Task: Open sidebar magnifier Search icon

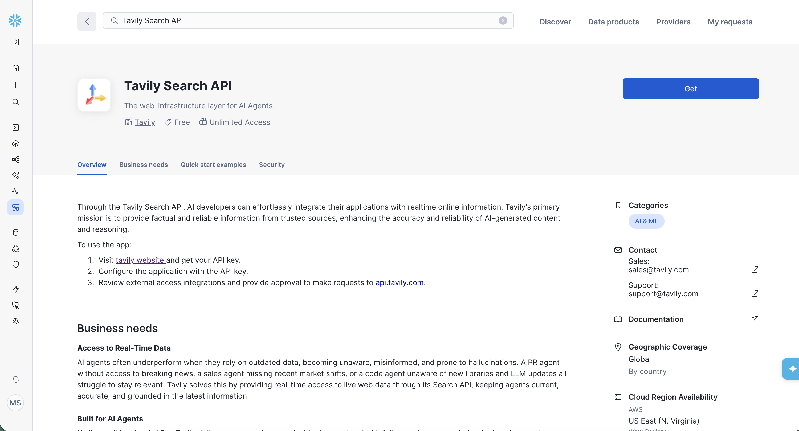Action: coord(16,102)
